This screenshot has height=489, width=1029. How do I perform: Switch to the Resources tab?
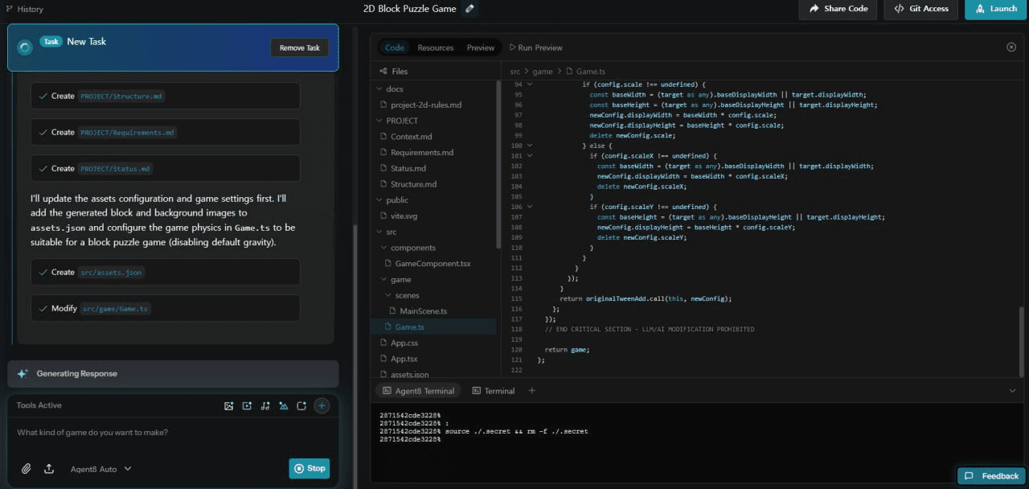click(x=436, y=47)
